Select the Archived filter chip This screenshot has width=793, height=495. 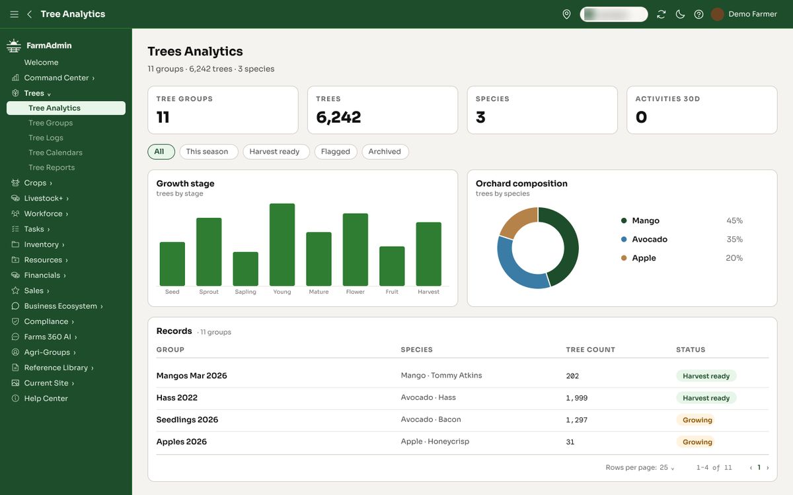[385, 152]
